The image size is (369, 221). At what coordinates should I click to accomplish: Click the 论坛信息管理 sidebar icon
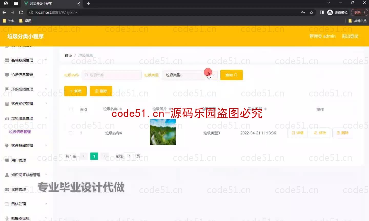pyautogui.click(x=7, y=75)
